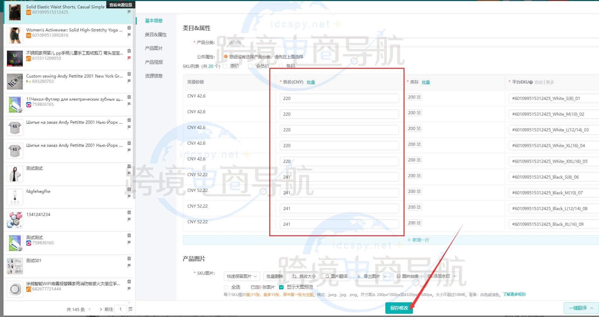Delete the Solid Elastic Waist Shorts product
599x317 pixels.
(x=129, y=5)
